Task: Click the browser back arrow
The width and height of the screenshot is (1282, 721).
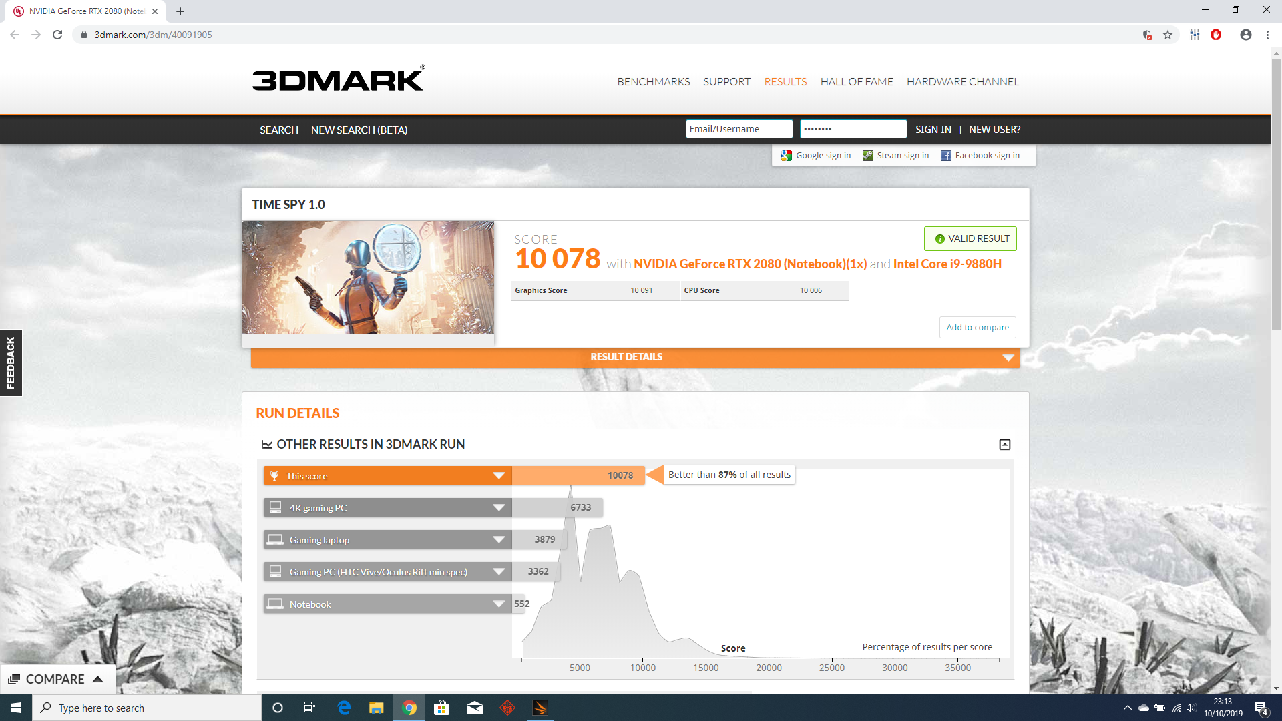Action: tap(15, 35)
